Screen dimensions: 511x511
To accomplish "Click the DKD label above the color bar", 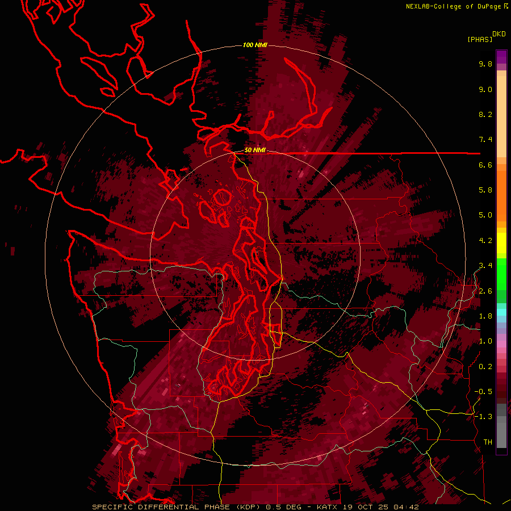I will pos(499,34).
